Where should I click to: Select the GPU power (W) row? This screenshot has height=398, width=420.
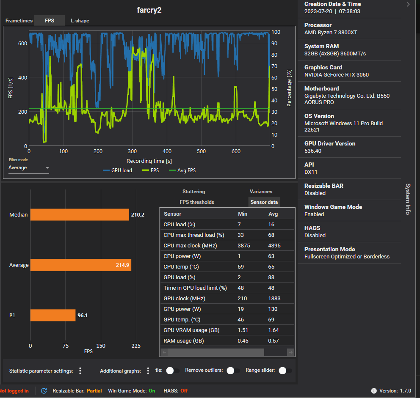pos(227,309)
